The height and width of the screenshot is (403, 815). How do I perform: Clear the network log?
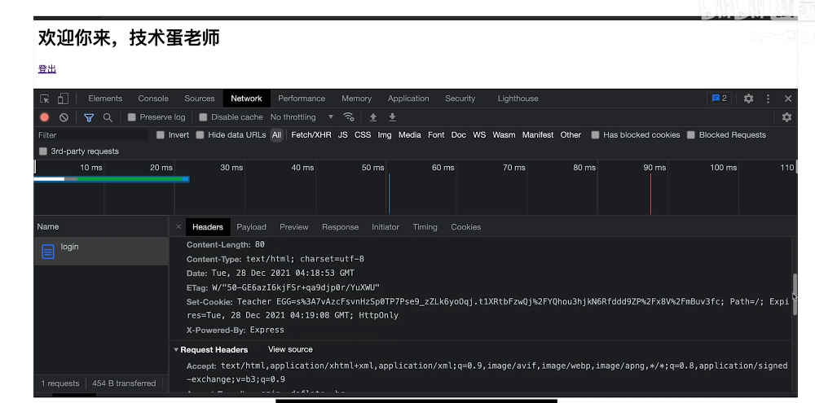coord(64,117)
